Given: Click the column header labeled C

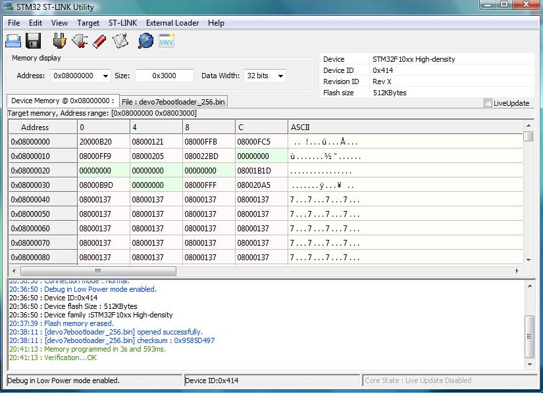Looking at the screenshot, I should click(261, 127).
